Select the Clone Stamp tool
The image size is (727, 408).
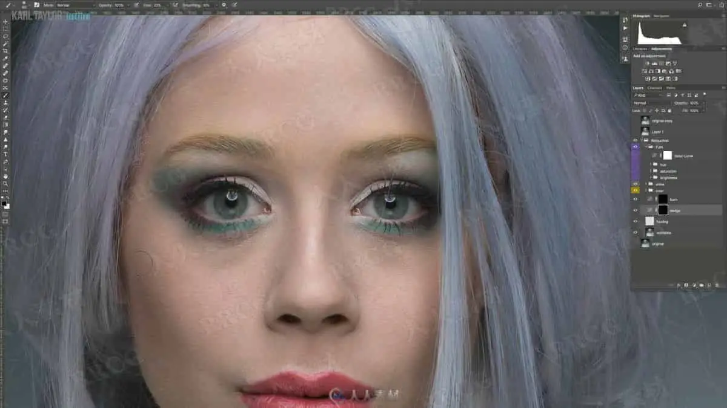click(5, 103)
